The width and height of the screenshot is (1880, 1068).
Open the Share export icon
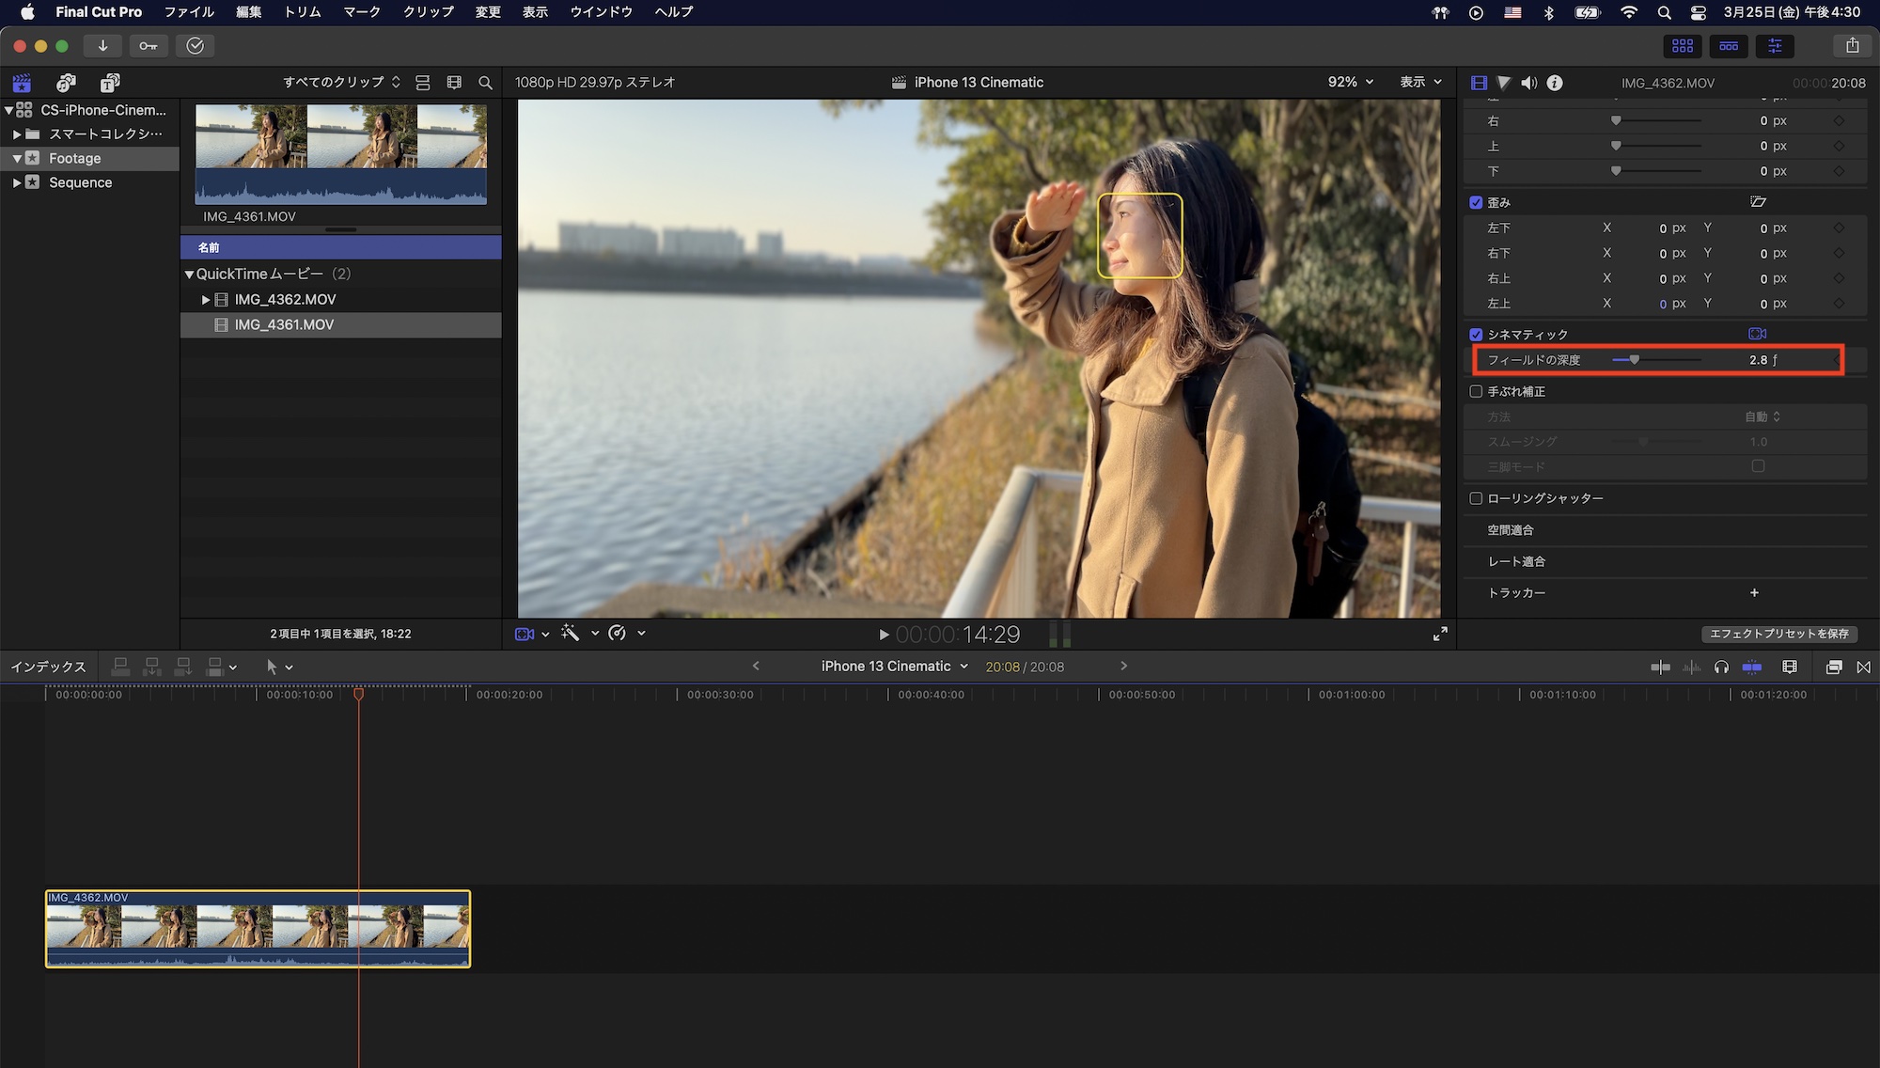(x=1852, y=45)
